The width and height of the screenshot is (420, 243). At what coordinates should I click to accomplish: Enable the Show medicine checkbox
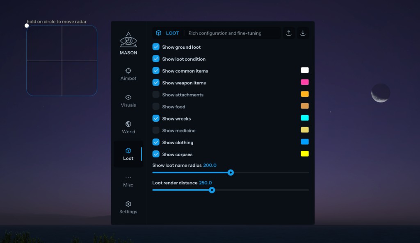(156, 130)
